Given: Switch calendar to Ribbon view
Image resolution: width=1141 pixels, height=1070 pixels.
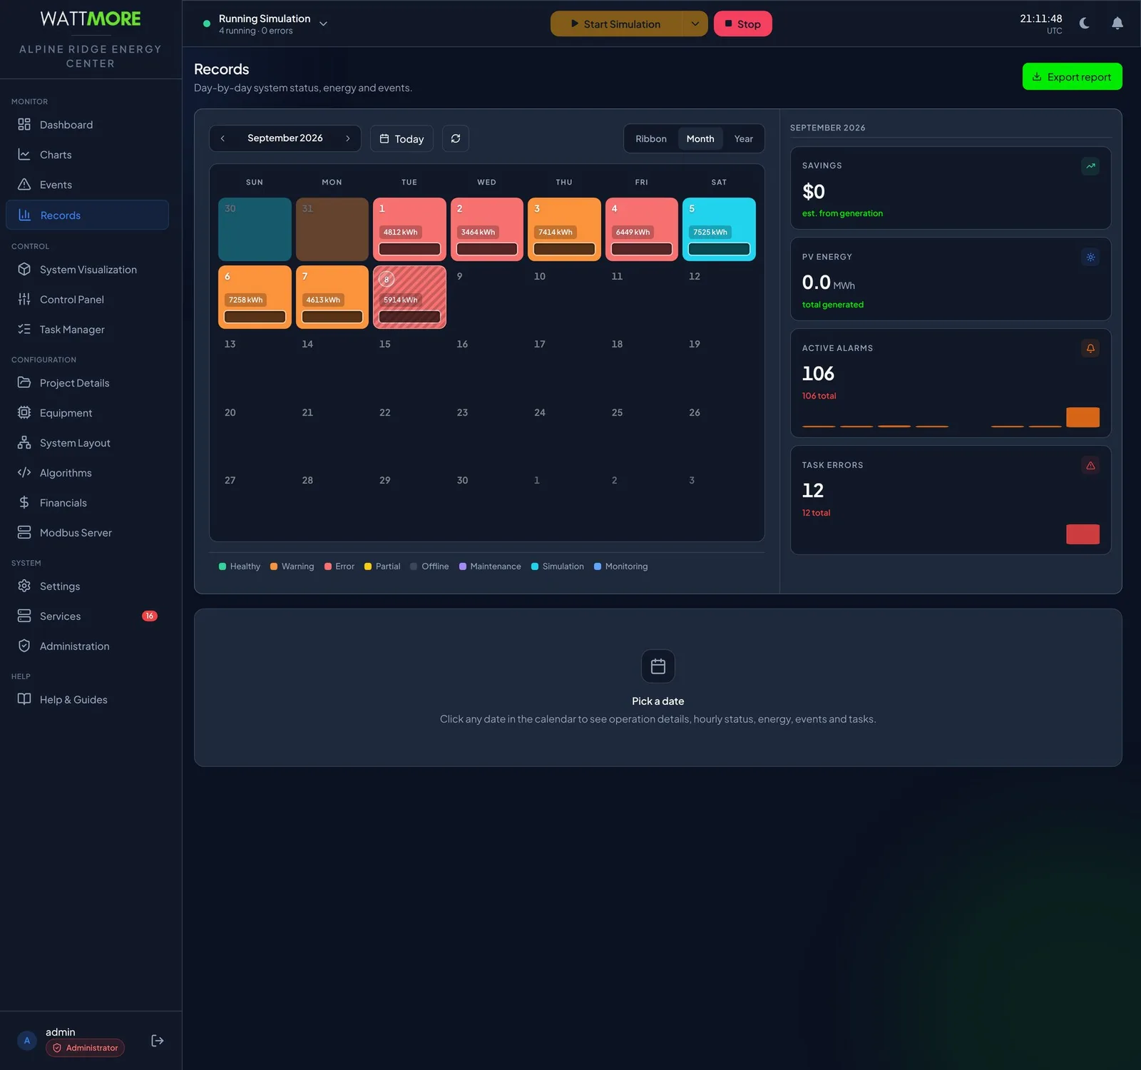Looking at the screenshot, I should coord(651,138).
